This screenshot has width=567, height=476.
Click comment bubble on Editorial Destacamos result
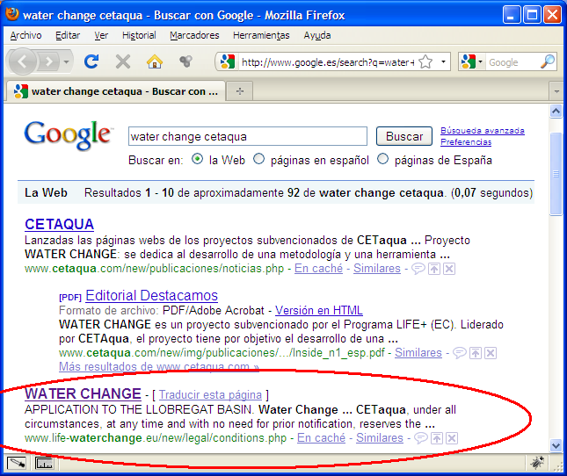(460, 353)
